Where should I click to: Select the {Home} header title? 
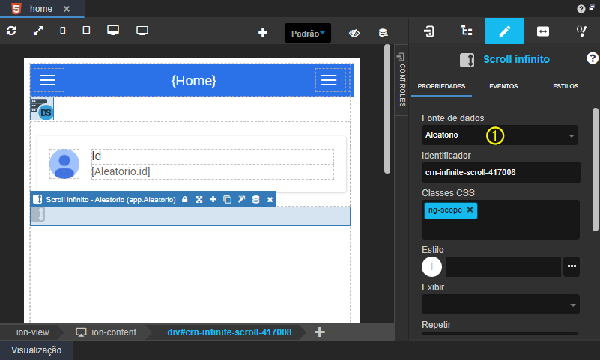pyautogui.click(x=193, y=81)
